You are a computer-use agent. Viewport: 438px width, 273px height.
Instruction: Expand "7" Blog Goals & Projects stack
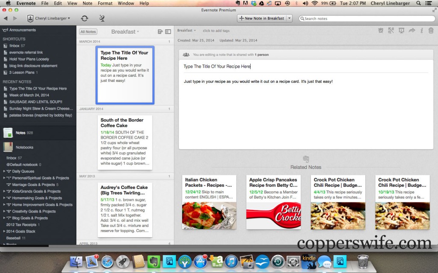coord(4,218)
